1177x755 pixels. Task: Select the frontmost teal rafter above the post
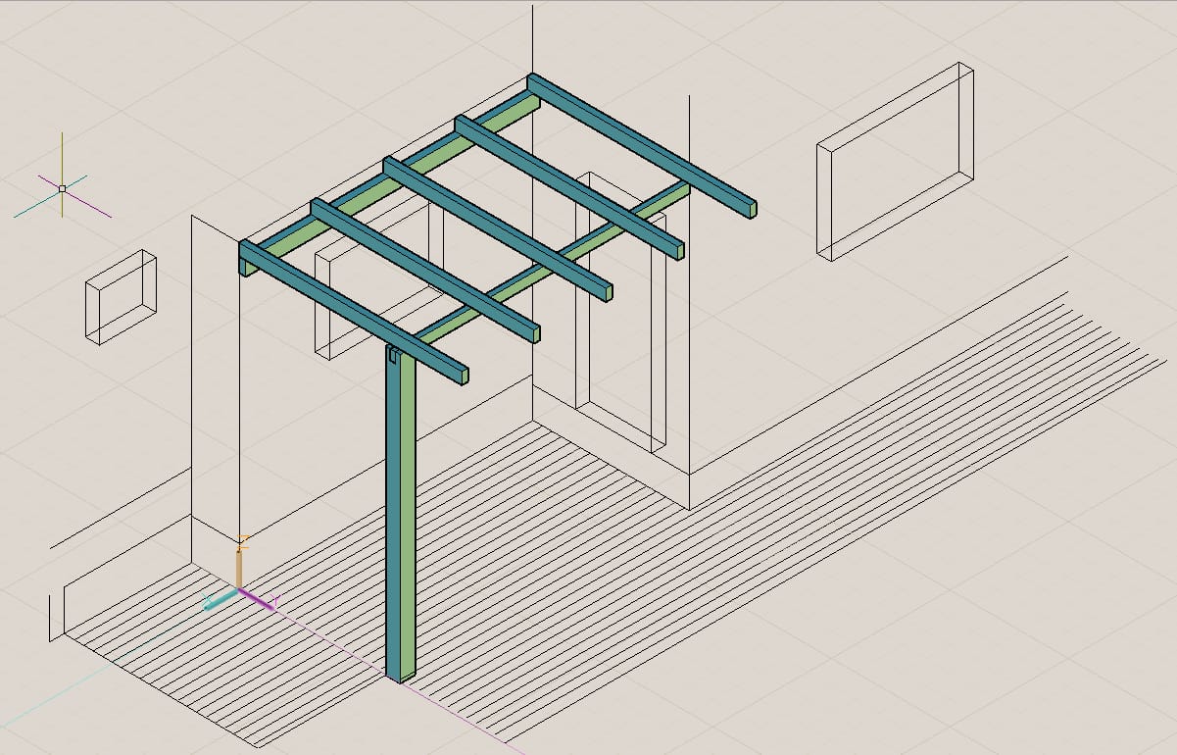353,311
